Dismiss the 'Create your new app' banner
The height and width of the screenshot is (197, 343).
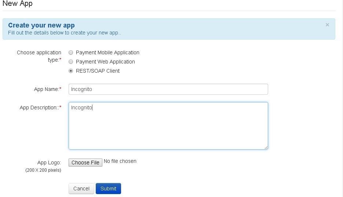pyautogui.click(x=327, y=25)
